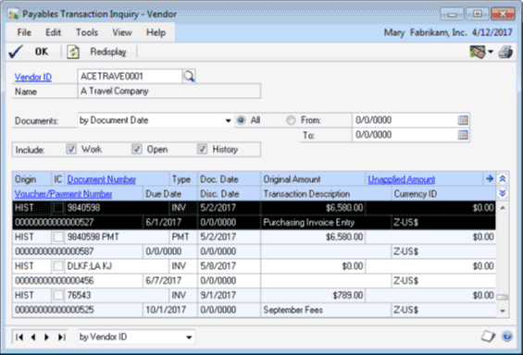
Task: Click the Unapplied Amount column link
Action: point(401,179)
